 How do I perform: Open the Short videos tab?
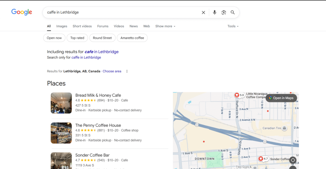[x=82, y=26]
